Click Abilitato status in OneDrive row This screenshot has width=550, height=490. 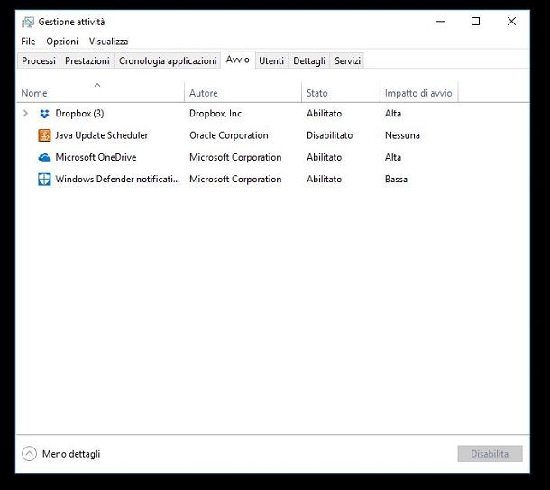(x=324, y=157)
